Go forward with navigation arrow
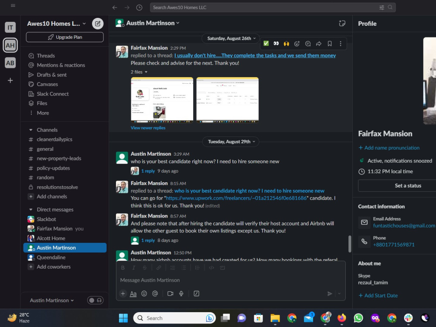 [127, 7]
